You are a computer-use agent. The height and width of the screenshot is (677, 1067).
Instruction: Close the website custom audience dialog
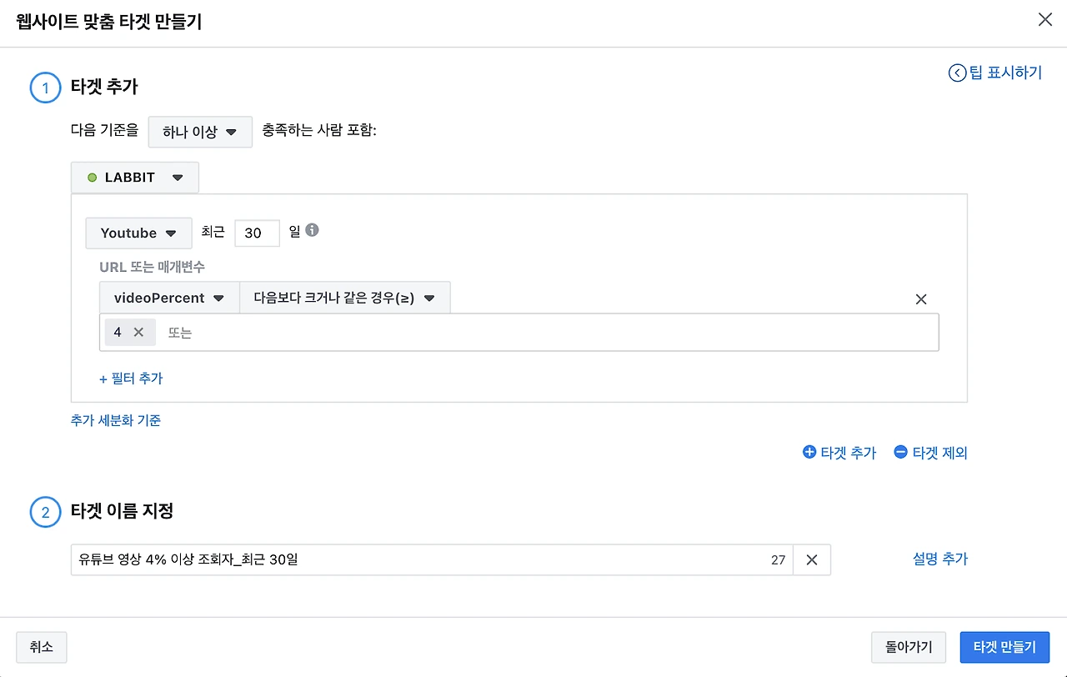click(x=1044, y=20)
